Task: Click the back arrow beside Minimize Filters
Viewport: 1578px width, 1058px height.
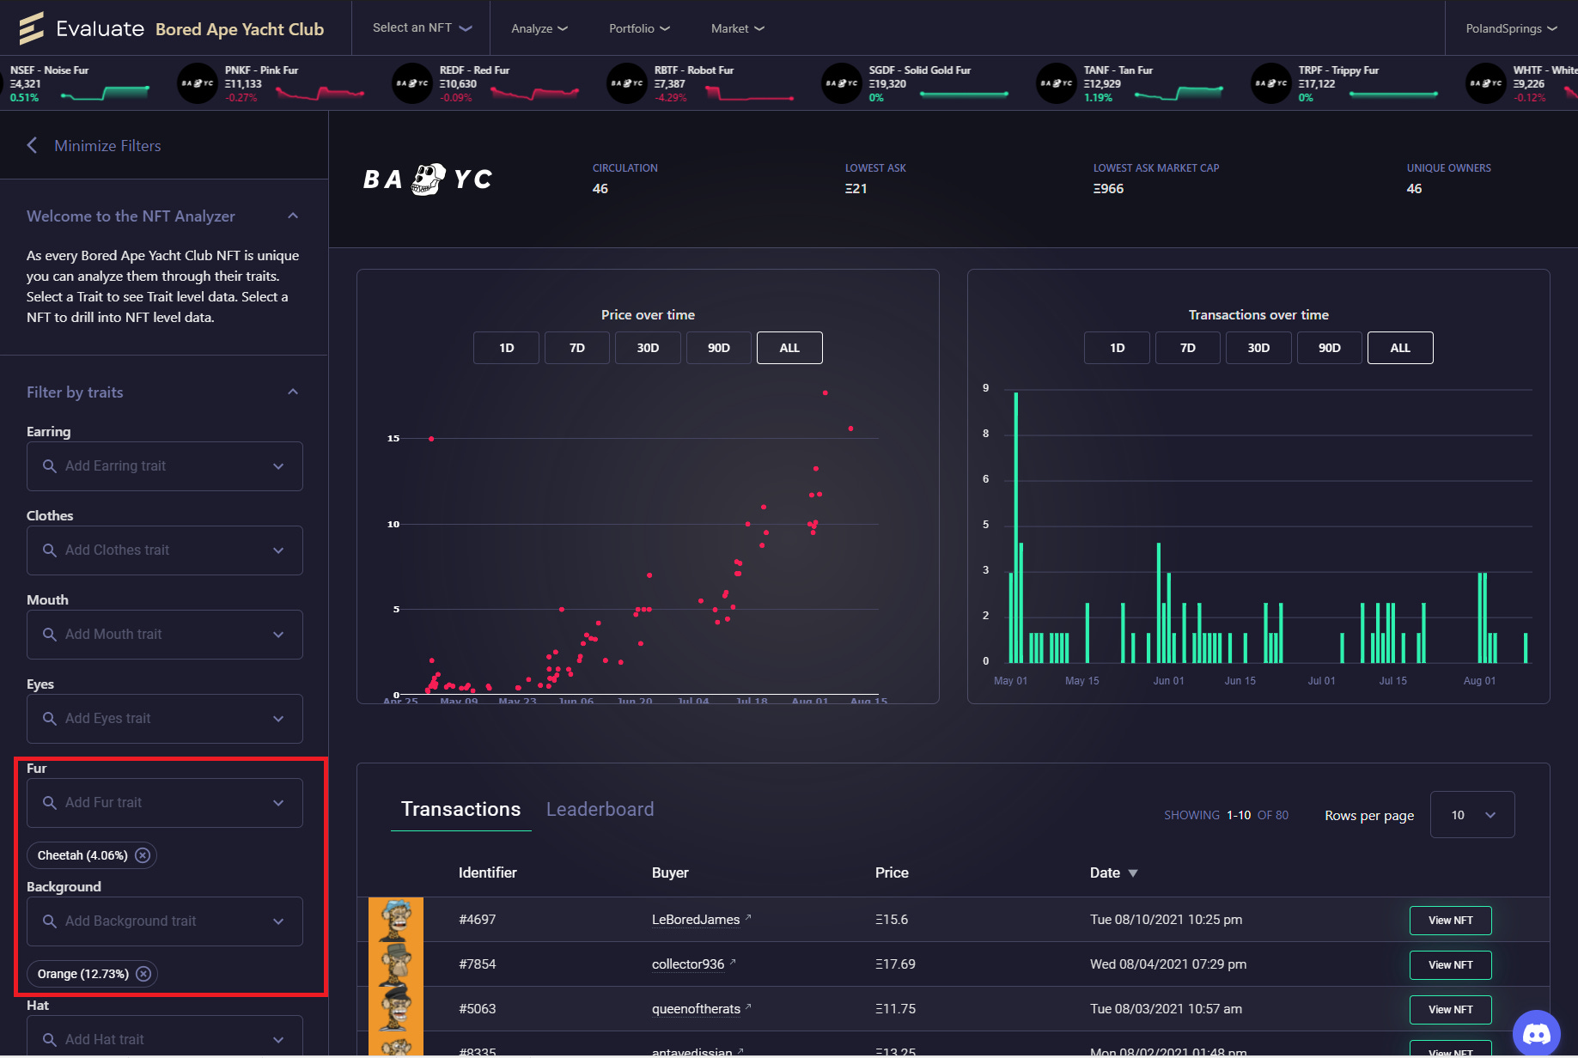Action: pos(32,145)
